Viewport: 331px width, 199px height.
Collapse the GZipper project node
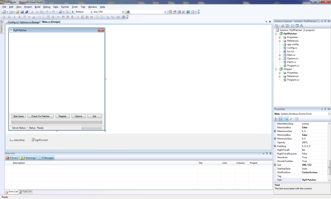pyautogui.click(x=276, y=69)
